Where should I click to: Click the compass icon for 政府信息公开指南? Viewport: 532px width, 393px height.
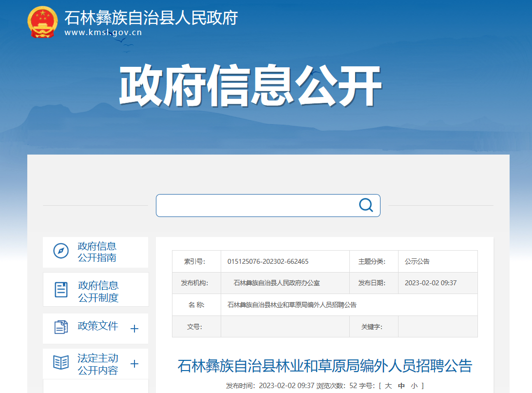point(61,251)
